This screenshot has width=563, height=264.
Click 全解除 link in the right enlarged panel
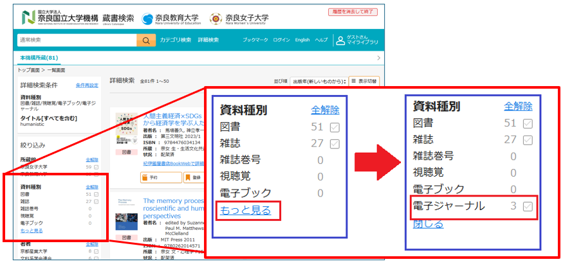(518, 107)
